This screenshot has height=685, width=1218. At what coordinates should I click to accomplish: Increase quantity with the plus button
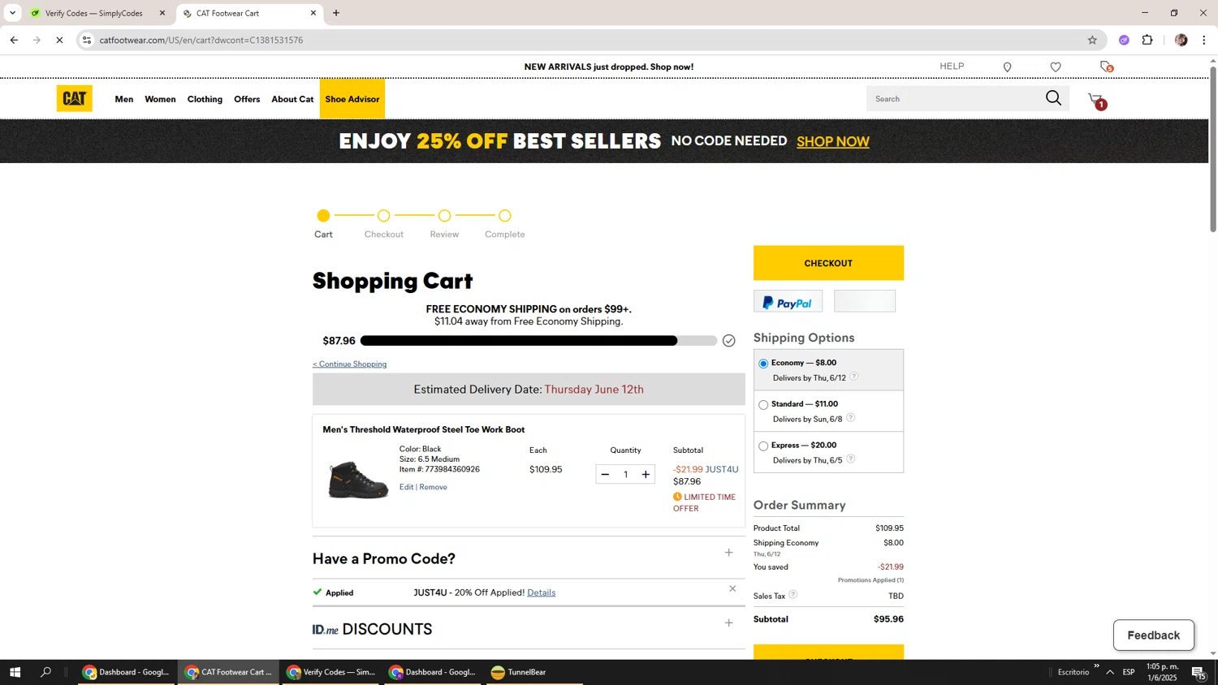click(646, 475)
